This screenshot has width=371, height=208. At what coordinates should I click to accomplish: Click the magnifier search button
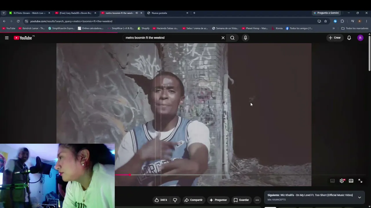232,38
